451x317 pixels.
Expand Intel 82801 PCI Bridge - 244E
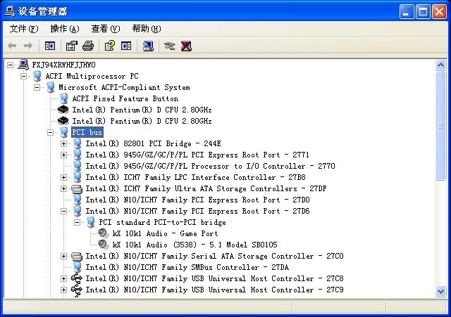coord(64,143)
